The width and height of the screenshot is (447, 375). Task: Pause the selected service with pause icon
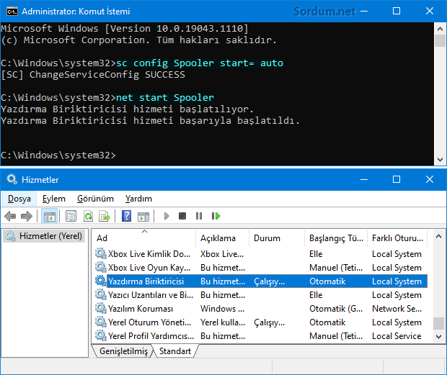point(199,216)
